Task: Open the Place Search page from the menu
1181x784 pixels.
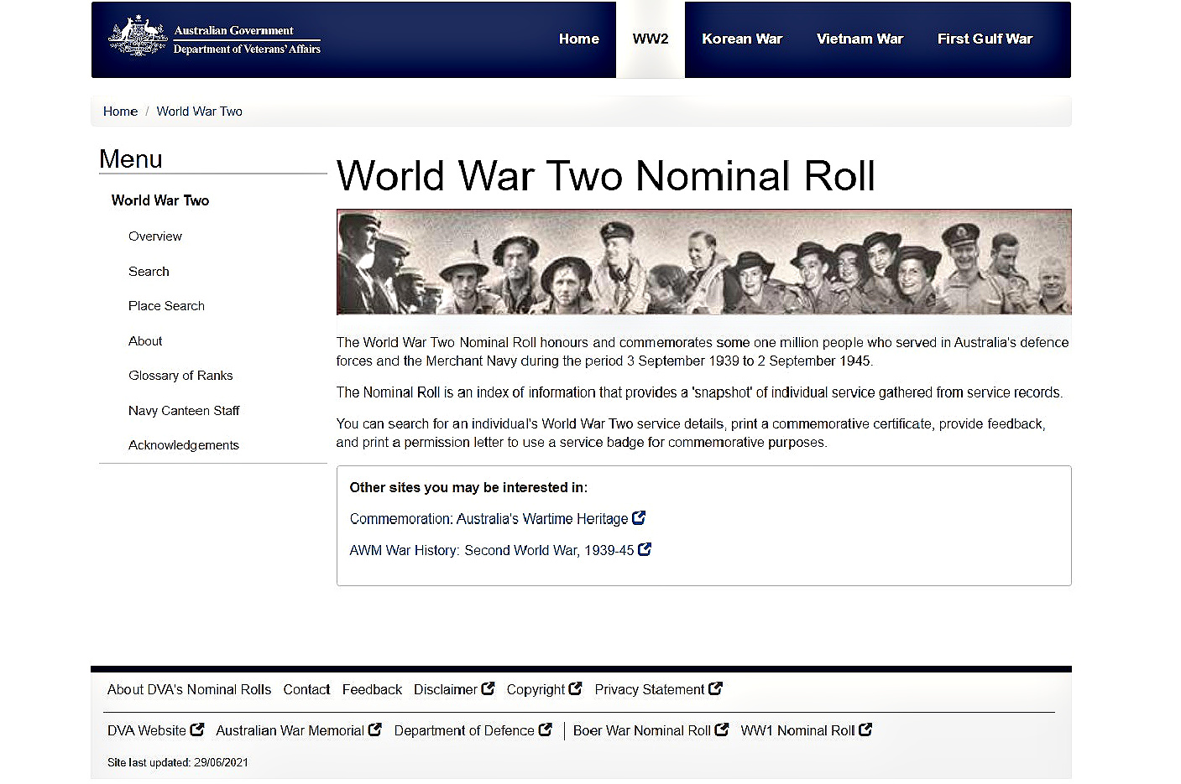Action: coord(166,305)
